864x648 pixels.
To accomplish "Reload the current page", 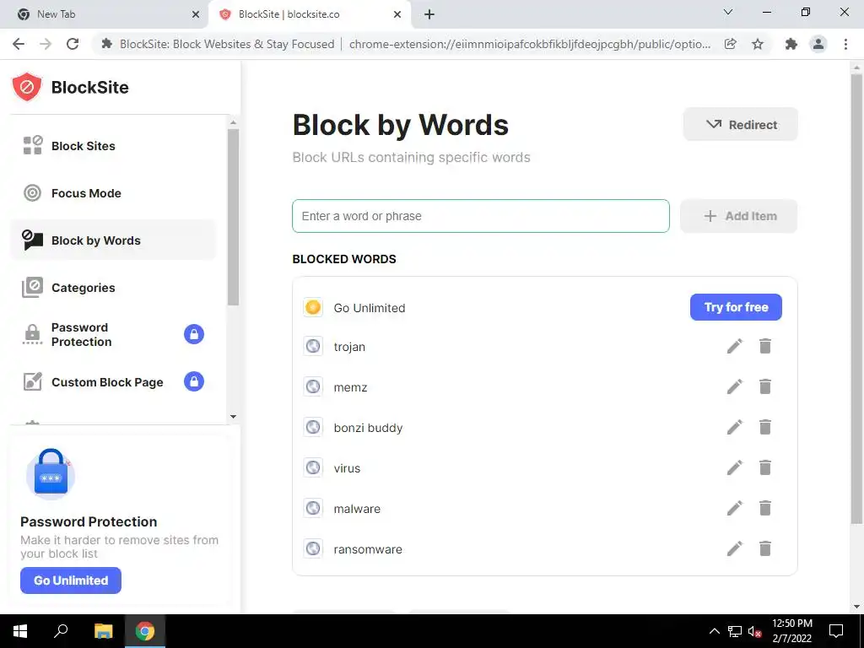I will point(73,44).
